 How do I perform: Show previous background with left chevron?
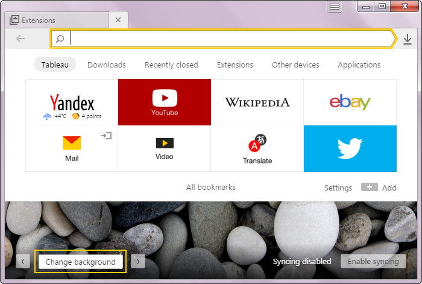23,261
